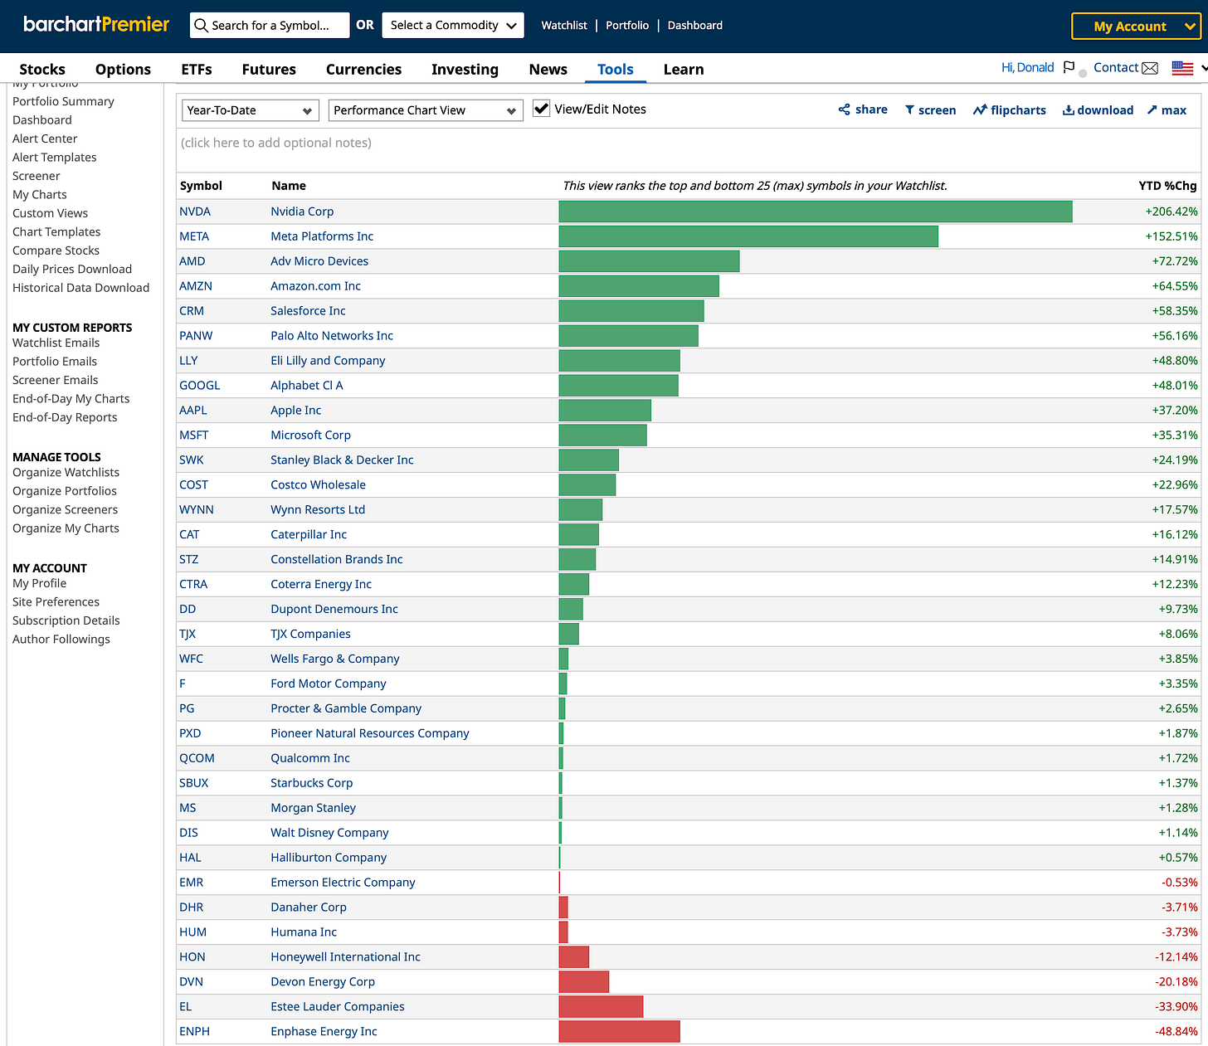Open Historical Data Download in the sidebar
1208x1046 pixels.
point(81,288)
